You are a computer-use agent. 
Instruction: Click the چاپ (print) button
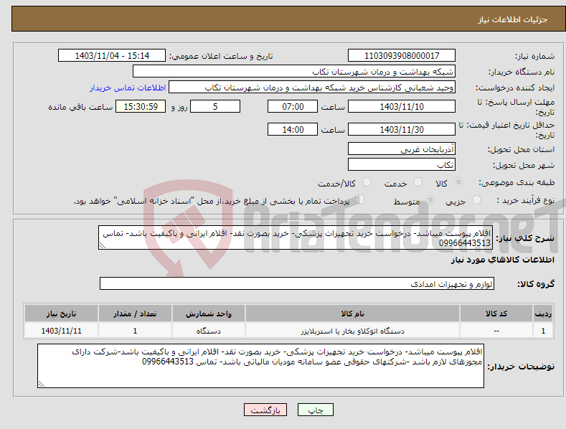coord(315,410)
